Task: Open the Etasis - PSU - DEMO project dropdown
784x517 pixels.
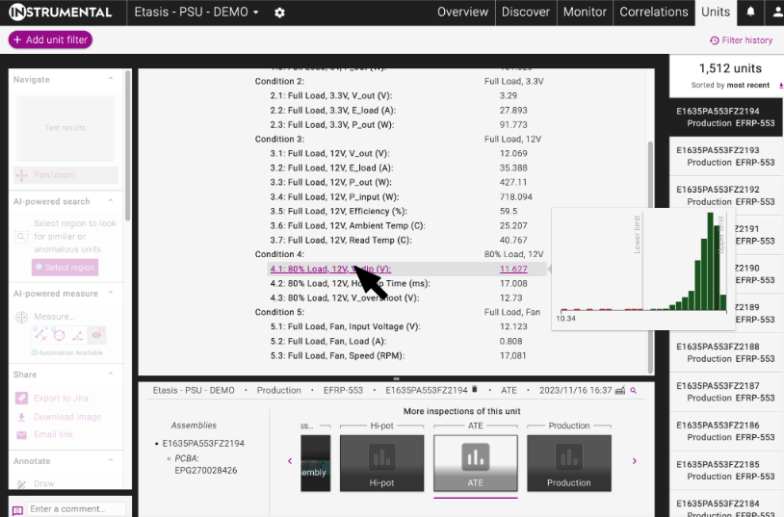Action: click(196, 12)
